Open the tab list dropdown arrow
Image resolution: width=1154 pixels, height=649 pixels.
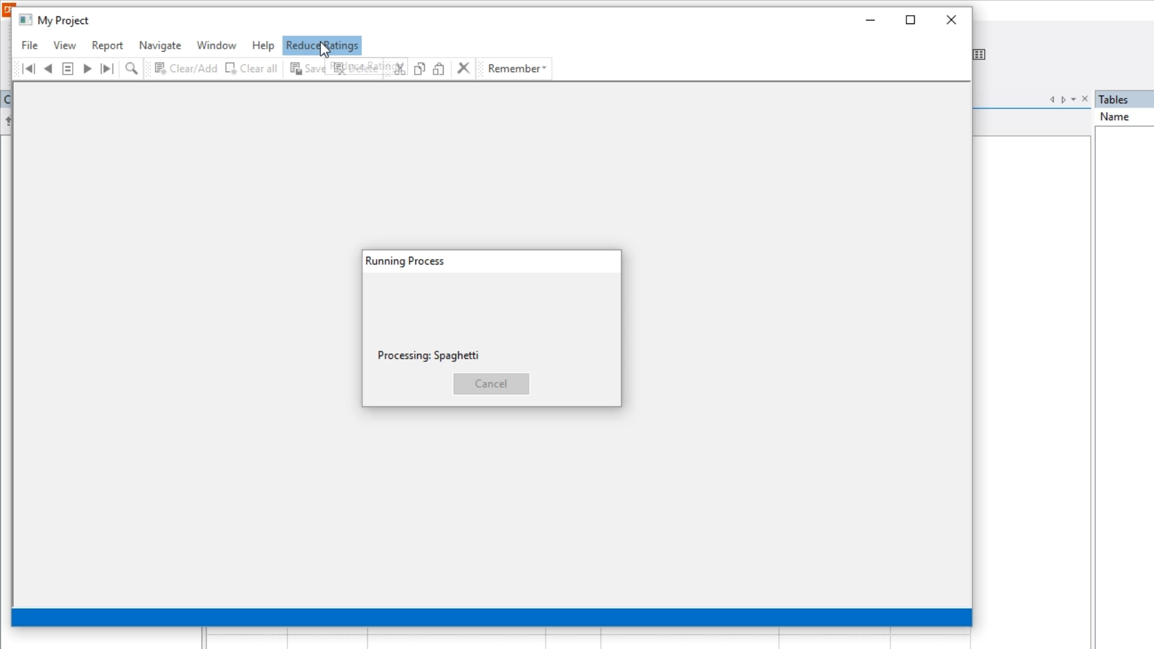coord(1073,99)
